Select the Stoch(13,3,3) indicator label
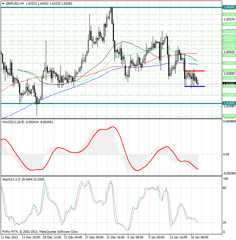236x240 pixels. [11, 179]
